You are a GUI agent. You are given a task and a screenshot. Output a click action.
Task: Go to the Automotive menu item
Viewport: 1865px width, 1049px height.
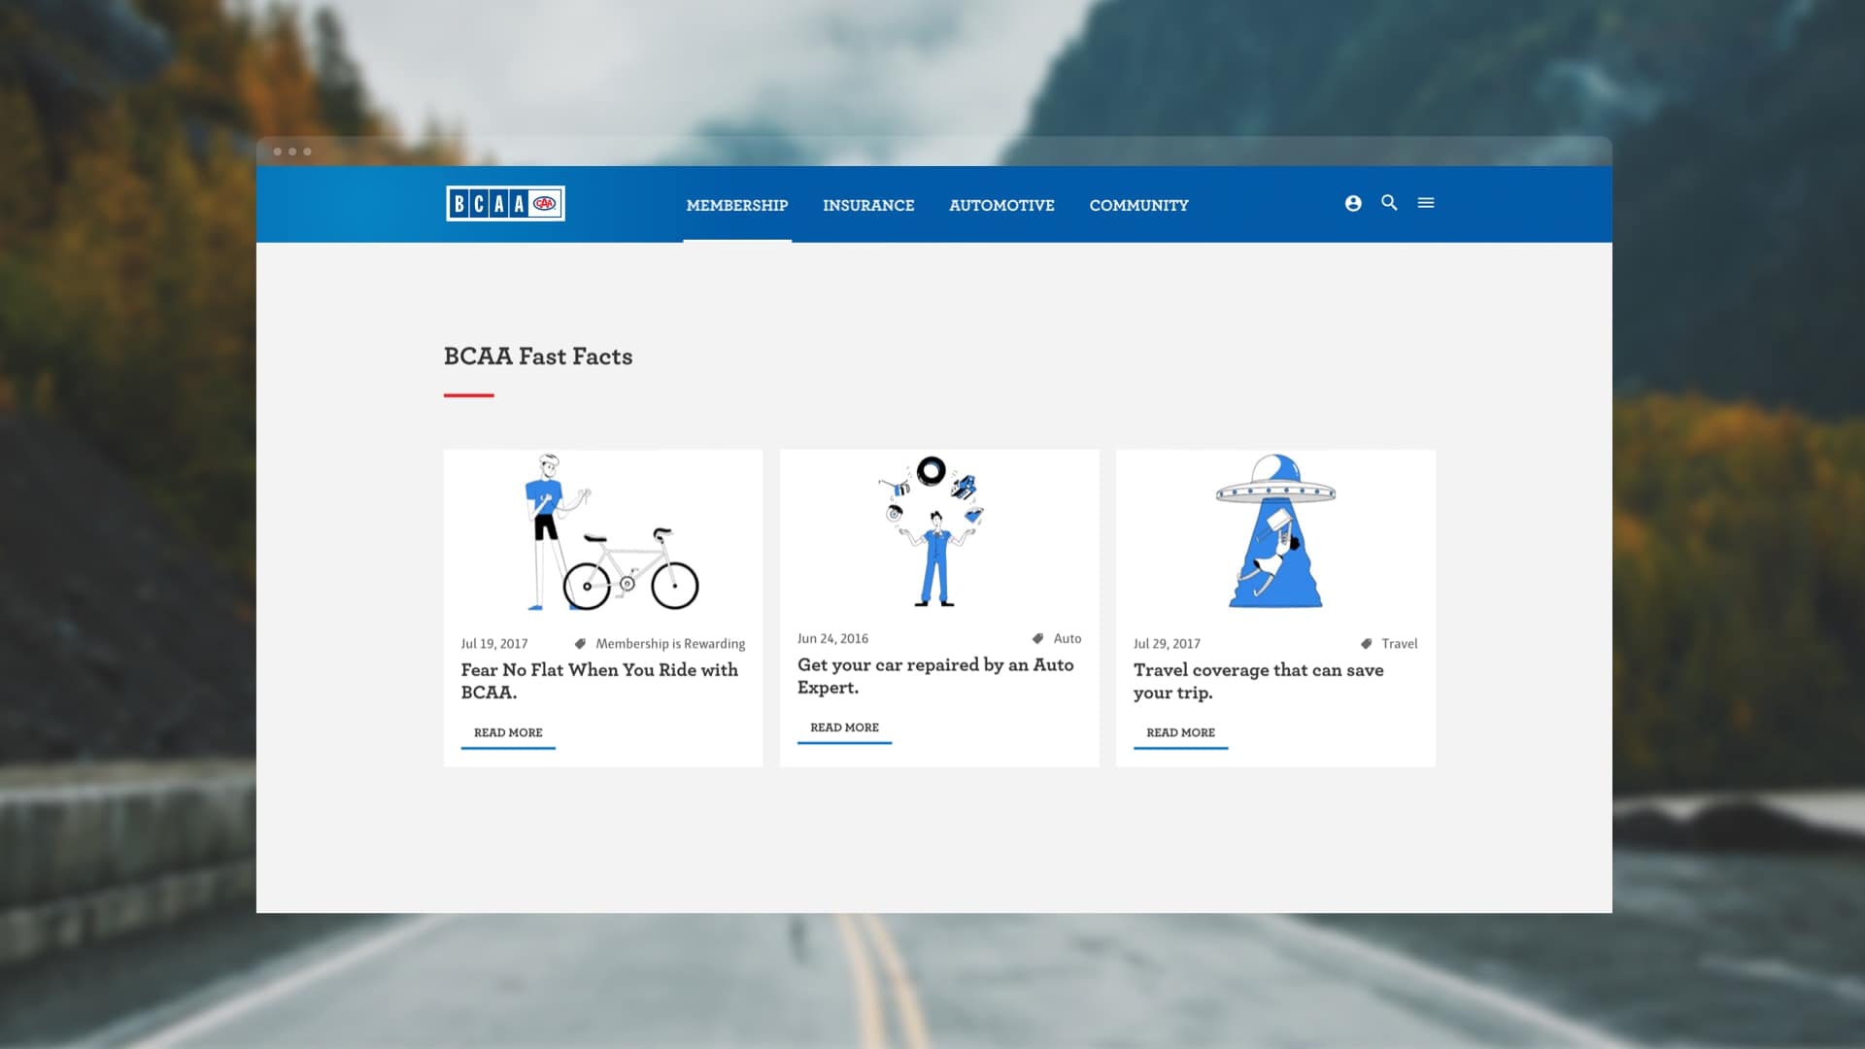click(1001, 205)
